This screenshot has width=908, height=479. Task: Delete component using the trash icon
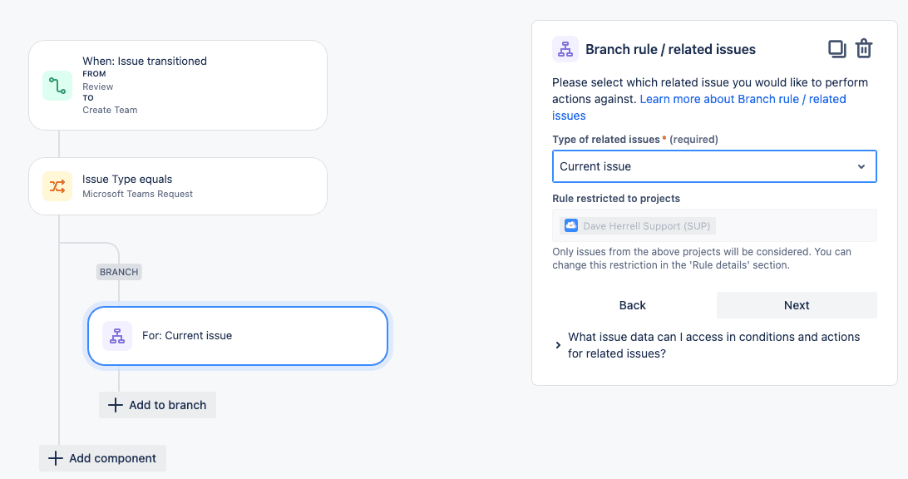864,49
